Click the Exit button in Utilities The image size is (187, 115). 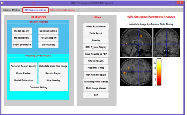pyautogui.click(x=96, y=95)
